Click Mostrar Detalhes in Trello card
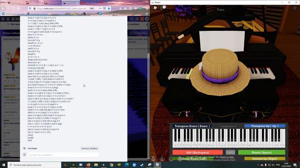Screen dimensions: 300x168 coord(90,148)
